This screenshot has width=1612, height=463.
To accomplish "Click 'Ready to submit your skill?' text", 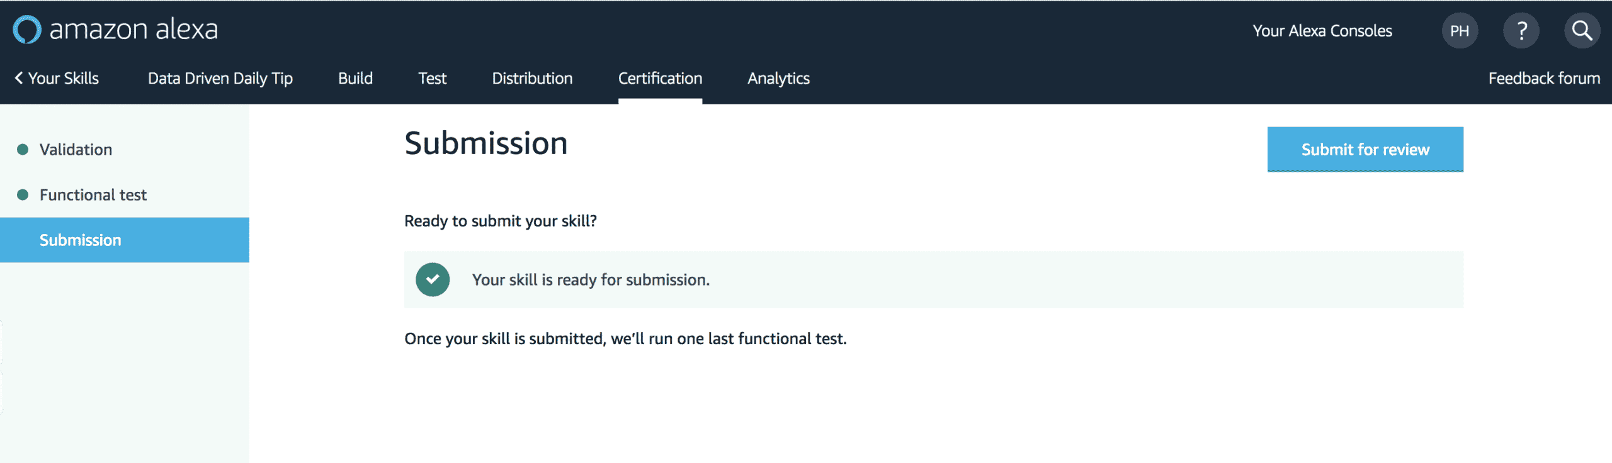I will click(x=501, y=221).
